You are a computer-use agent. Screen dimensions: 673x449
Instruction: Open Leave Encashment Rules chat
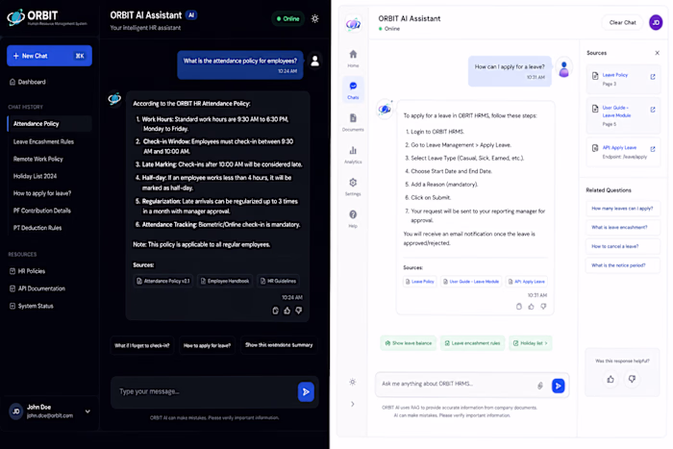click(x=43, y=141)
